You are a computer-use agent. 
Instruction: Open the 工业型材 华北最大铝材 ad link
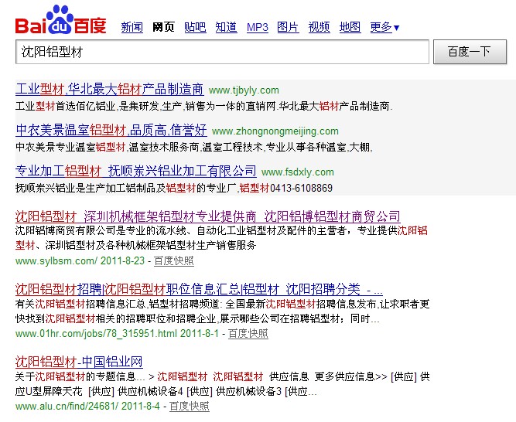tap(109, 90)
